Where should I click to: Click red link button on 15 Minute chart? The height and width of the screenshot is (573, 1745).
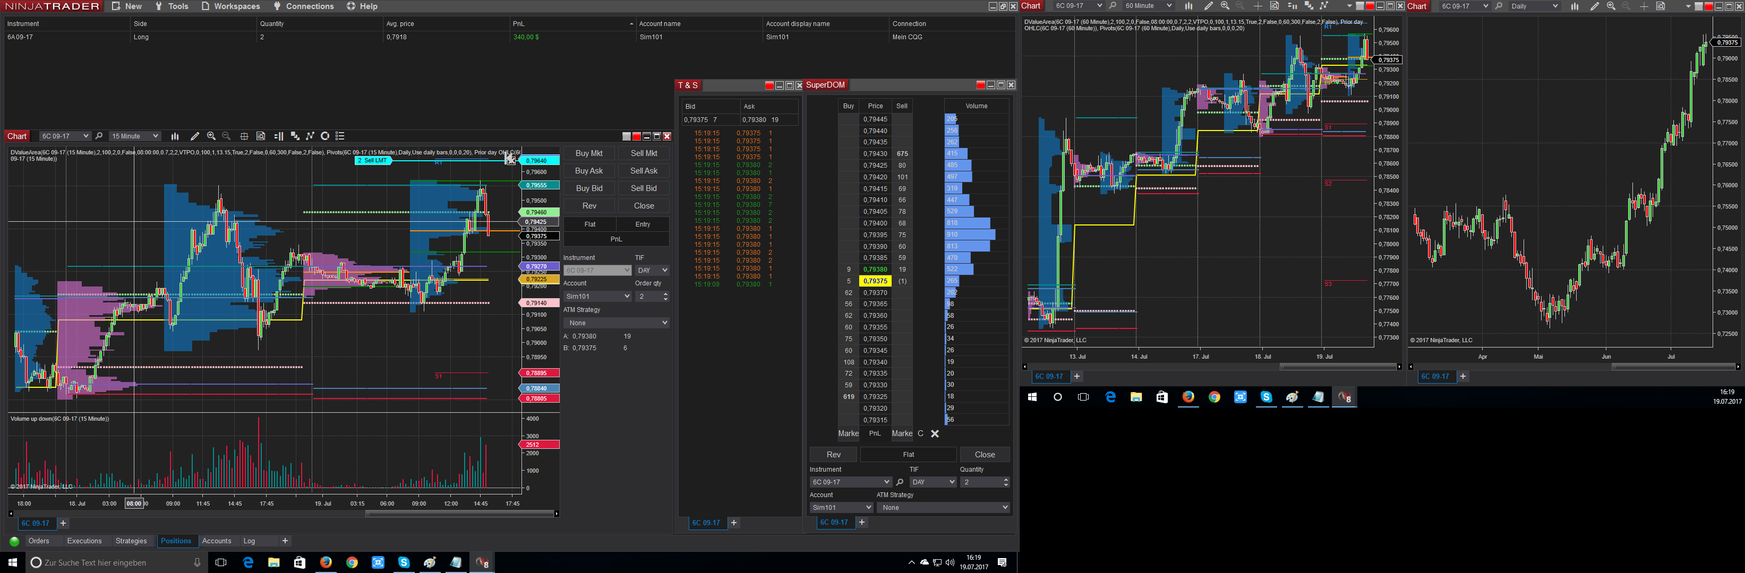point(636,136)
